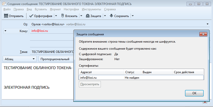Run the Орфография spell check

(x=41, y=16)
